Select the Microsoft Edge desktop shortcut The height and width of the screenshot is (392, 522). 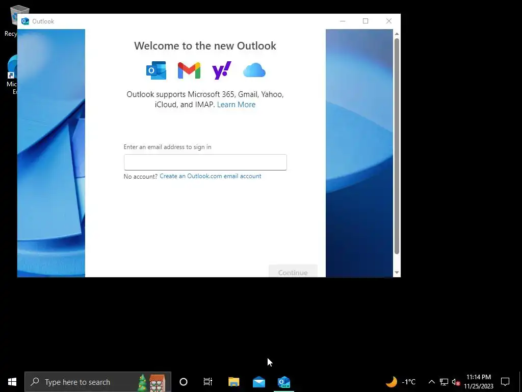click(x=12, y=75)
